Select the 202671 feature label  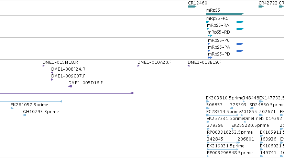[x=267, y=112]
